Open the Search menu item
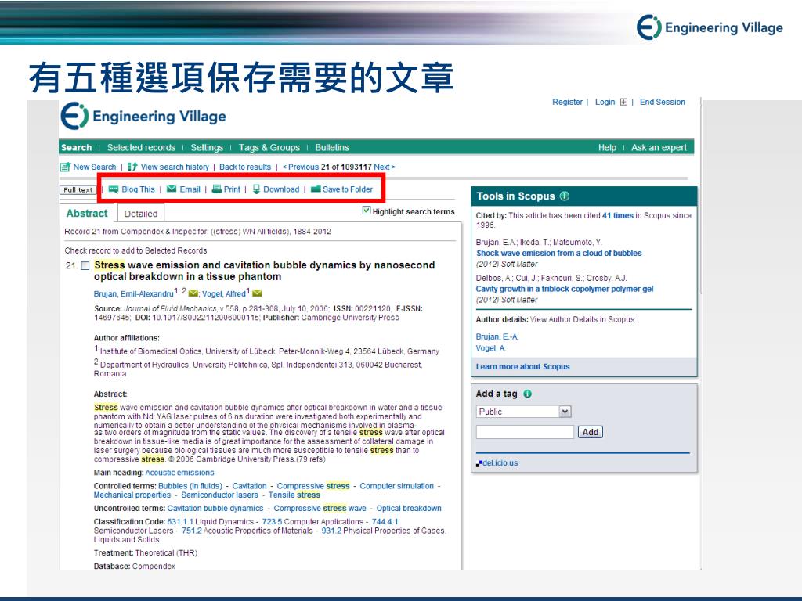Screen dimensions: 802x601 click(76, 147)
